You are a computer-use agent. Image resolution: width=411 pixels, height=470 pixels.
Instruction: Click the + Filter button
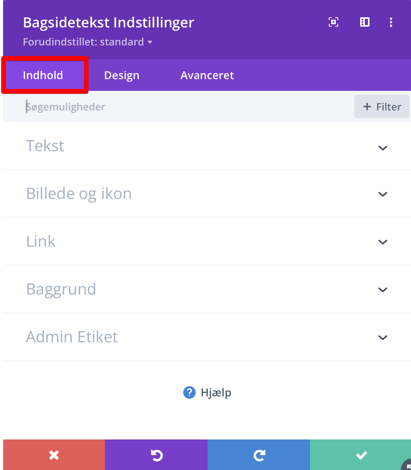click(382, 107)
